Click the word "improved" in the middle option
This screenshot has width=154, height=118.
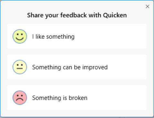tap(95, 67)
